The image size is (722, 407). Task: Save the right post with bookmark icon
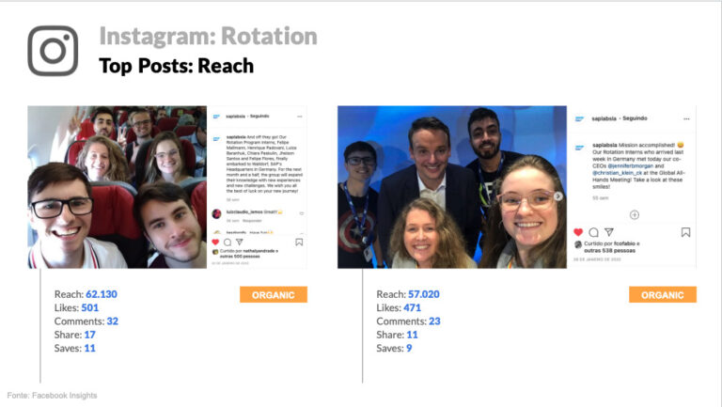coord(685,232)
